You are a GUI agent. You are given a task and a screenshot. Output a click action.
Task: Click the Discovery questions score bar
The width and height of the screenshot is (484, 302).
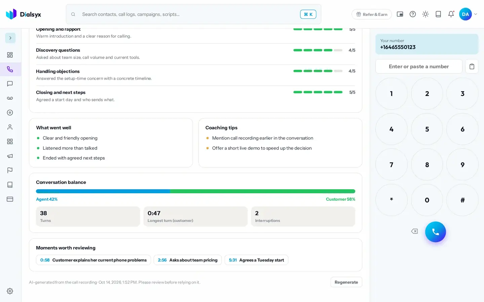318,50
